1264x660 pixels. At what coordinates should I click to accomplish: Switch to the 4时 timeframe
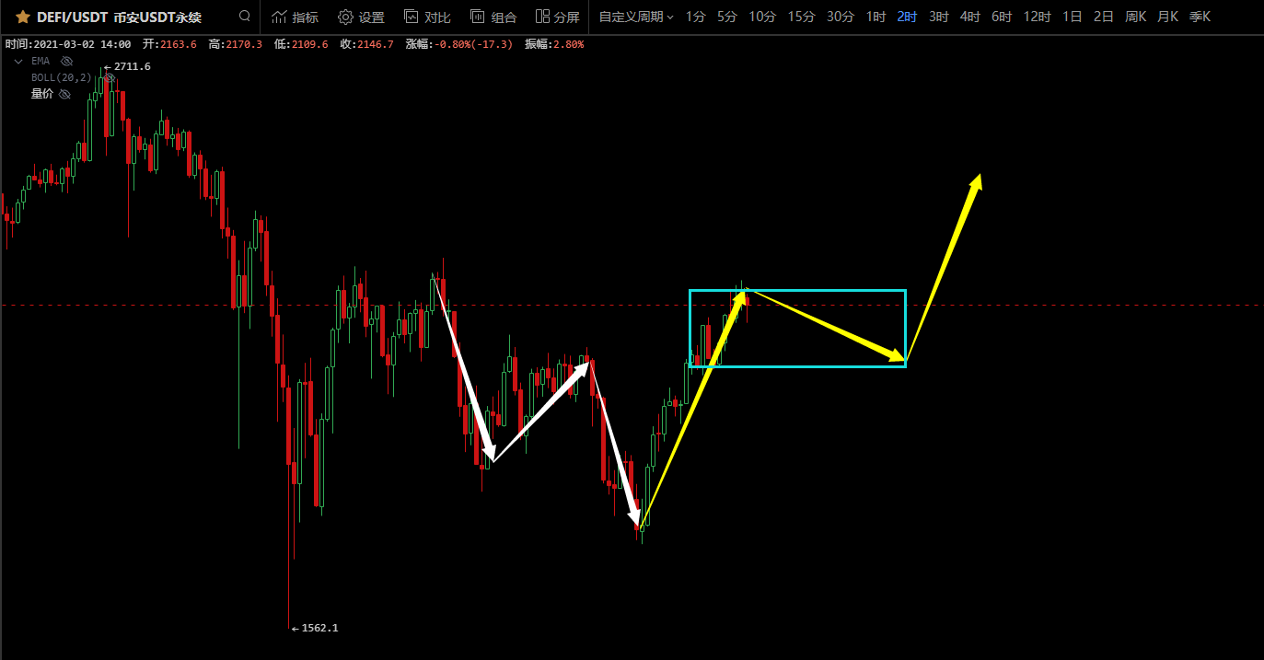(x=969, y=17)
